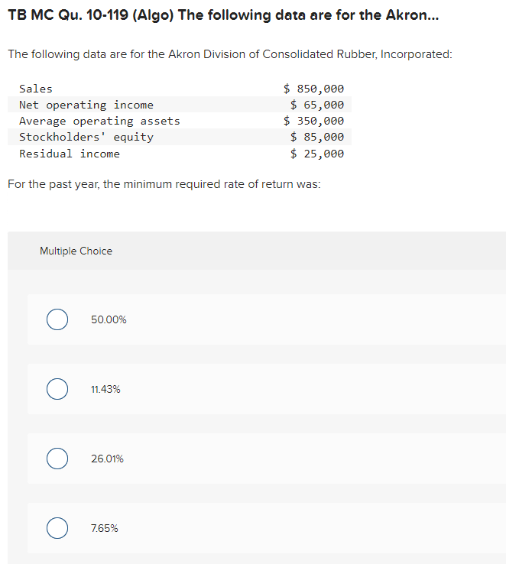Pick the 7.65% radio circle
Image resolution: width=506 pixels, height=564 pixels.
(x=57, y=528)
